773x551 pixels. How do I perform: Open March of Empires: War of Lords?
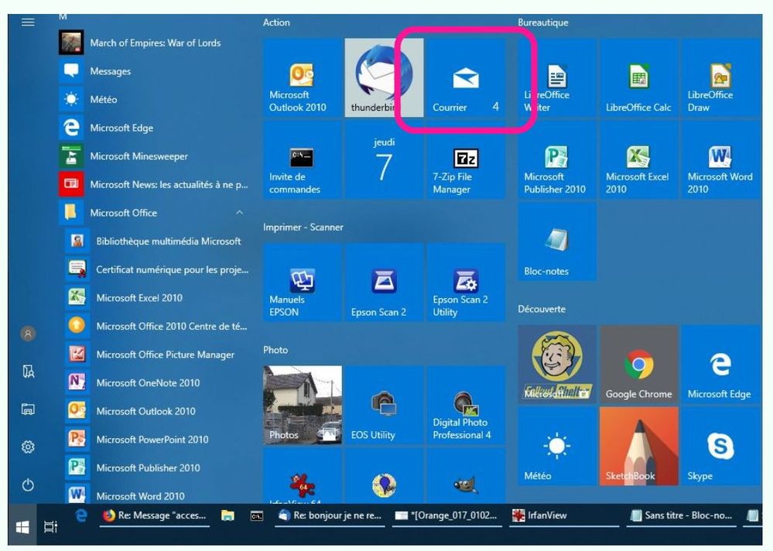[x=156, y=43]
